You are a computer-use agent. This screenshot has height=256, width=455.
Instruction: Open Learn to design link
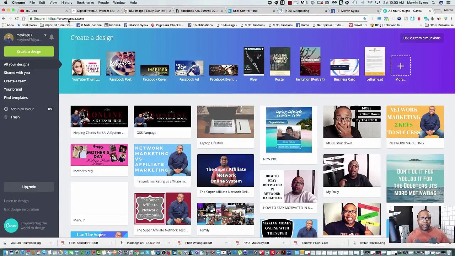tap(16, 201)
